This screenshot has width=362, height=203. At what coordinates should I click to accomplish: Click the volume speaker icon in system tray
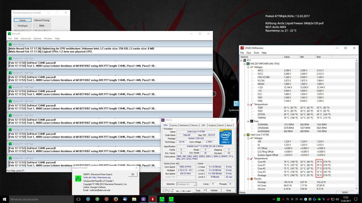click(x=337, y=199)
